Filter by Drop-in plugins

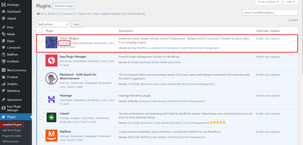tap(85, 14)
